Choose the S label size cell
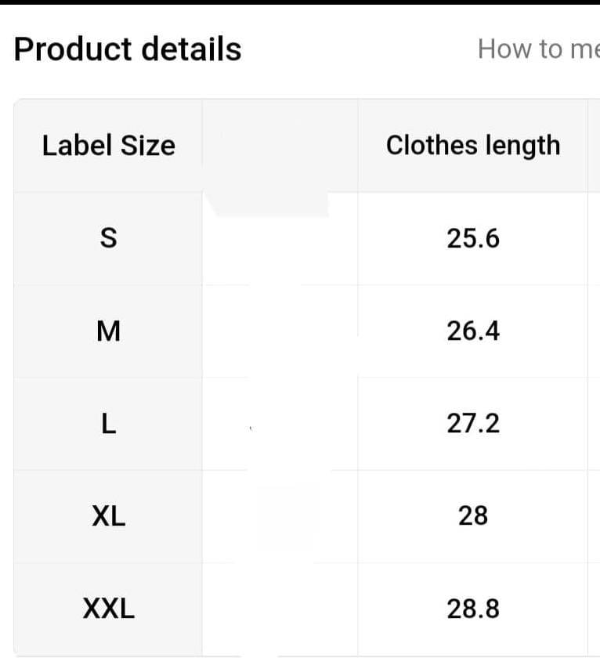Screen dimensions: 600x665 (108, 239)
